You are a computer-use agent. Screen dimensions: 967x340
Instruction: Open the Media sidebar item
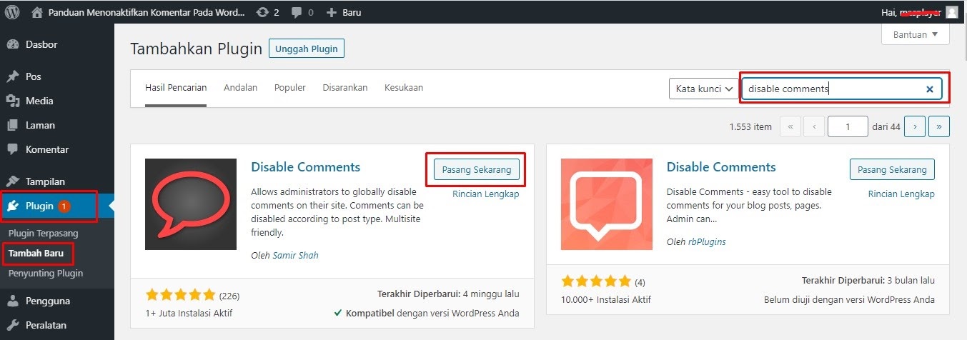[39, 101]
